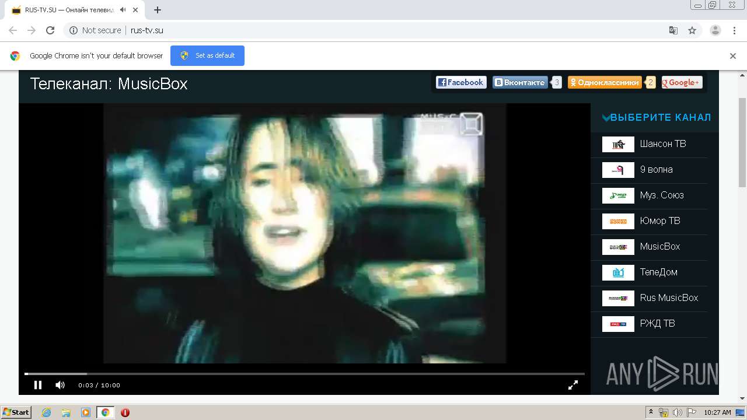Open Одноклассники share count badge
This screenshot has width=747, height=420.
(x=651, y=83)
